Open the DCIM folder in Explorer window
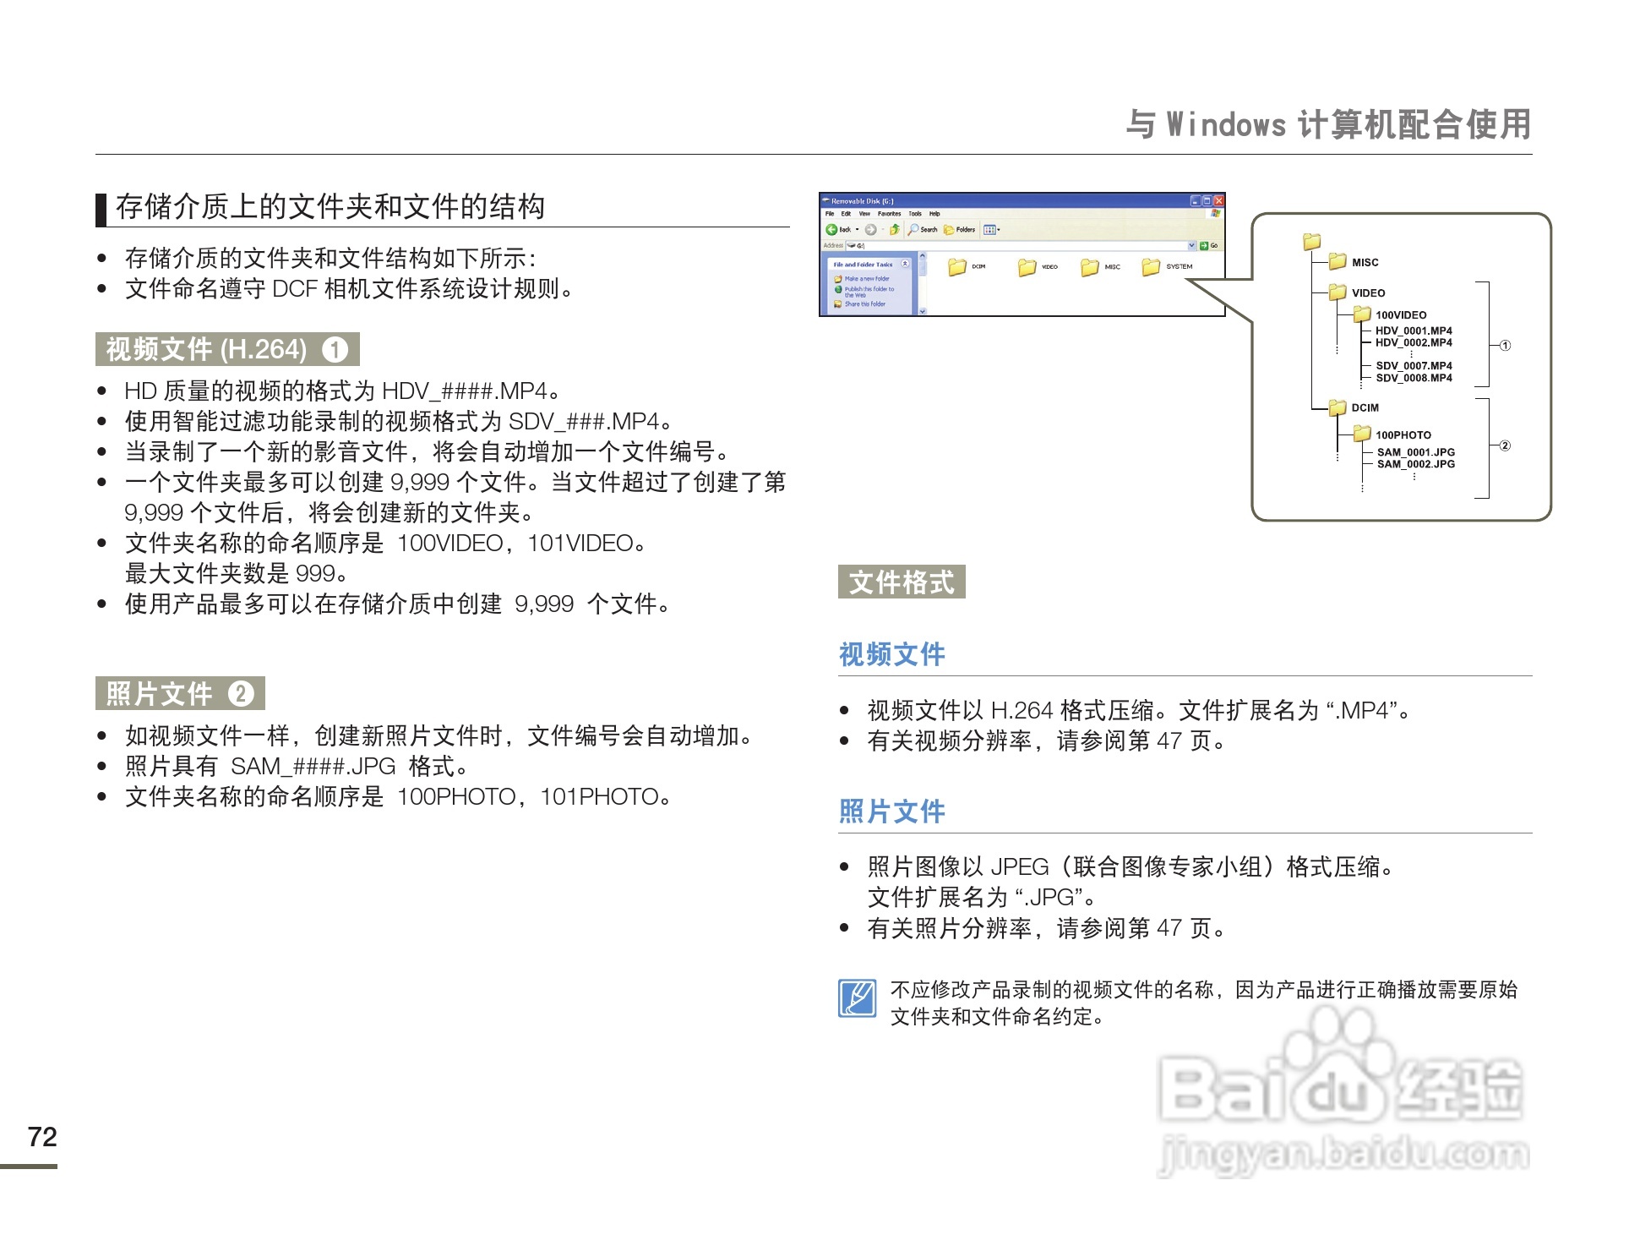Image resolution: width=1629 pixels, height=1246 pixels. (957, 267)
